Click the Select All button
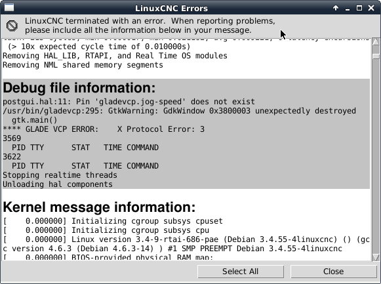This screenshot has height=284, width=381. (241, 272)
